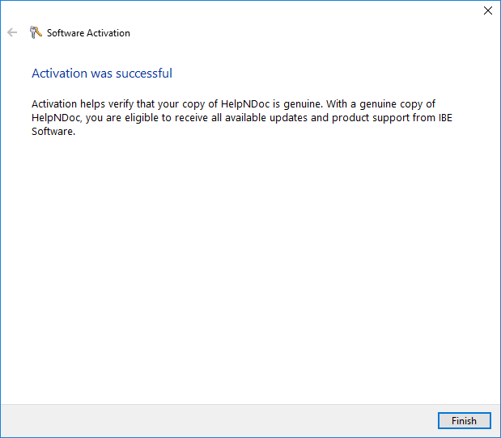Click the paragraph starting 'Activation helps verify'
This screenshot has width=501, height=438.
[x=242, y=117]
